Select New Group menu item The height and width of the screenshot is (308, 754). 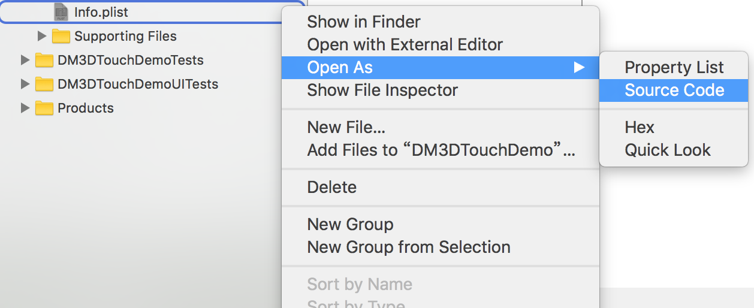coord(350,225)
